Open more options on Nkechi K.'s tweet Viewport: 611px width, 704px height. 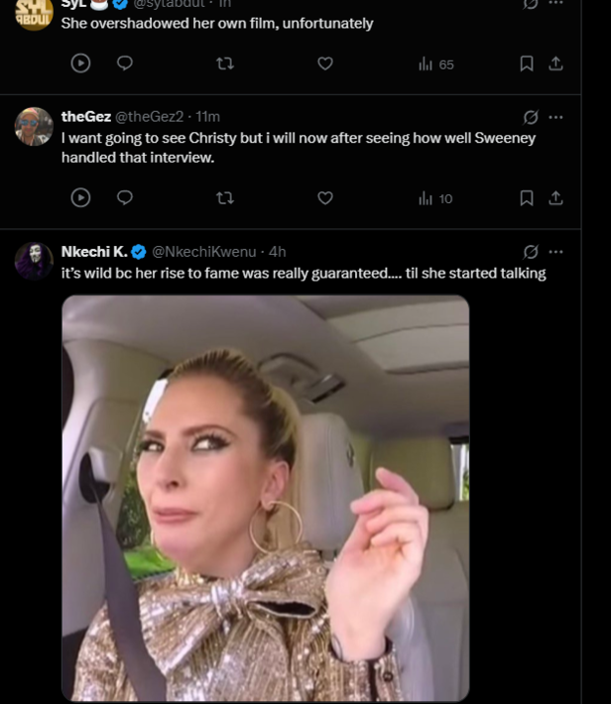point(555,252)
